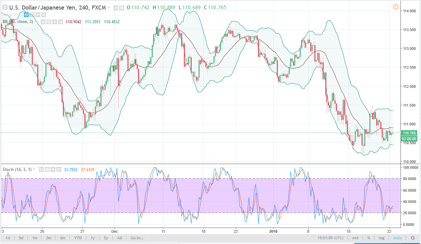Click the Stoch (14, 3, 1) legend label
421x244 pixels.
click(x=17, y=169)
